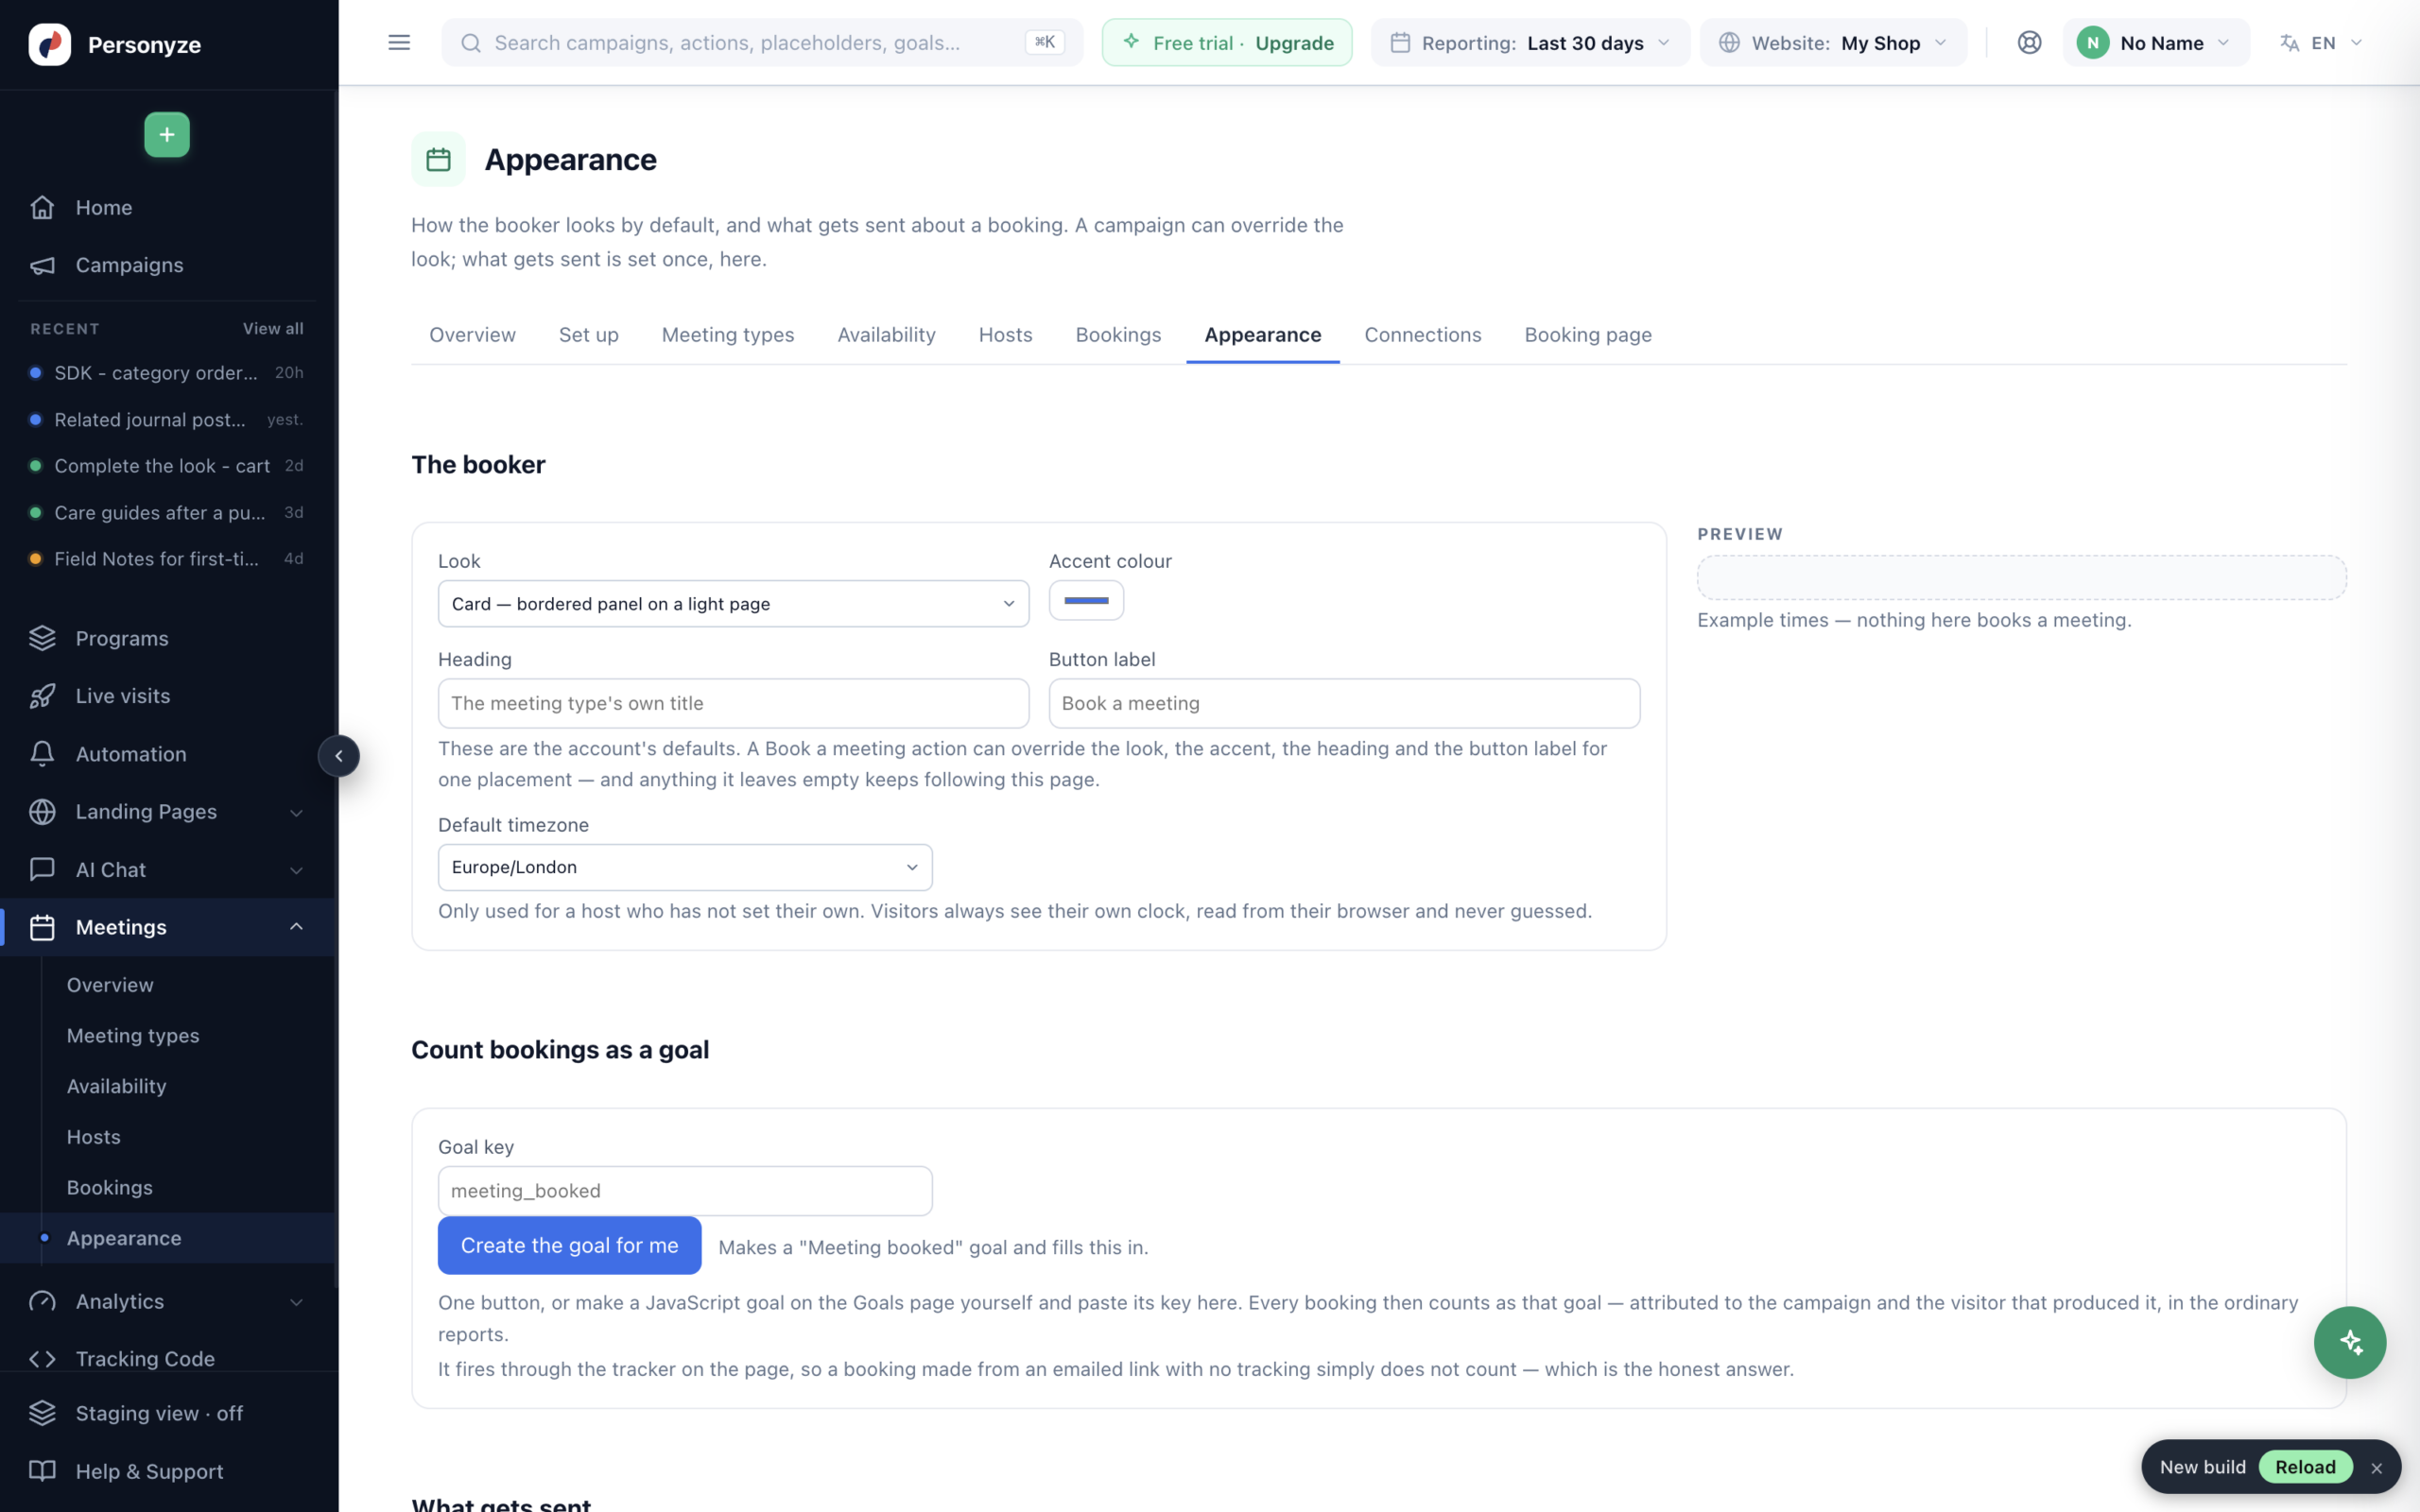Click the Live visits rocket icon
2420x1512 pixels.
[42, 696]
